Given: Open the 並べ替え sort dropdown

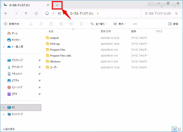Looking at the screenshot, I should (99, 24).
